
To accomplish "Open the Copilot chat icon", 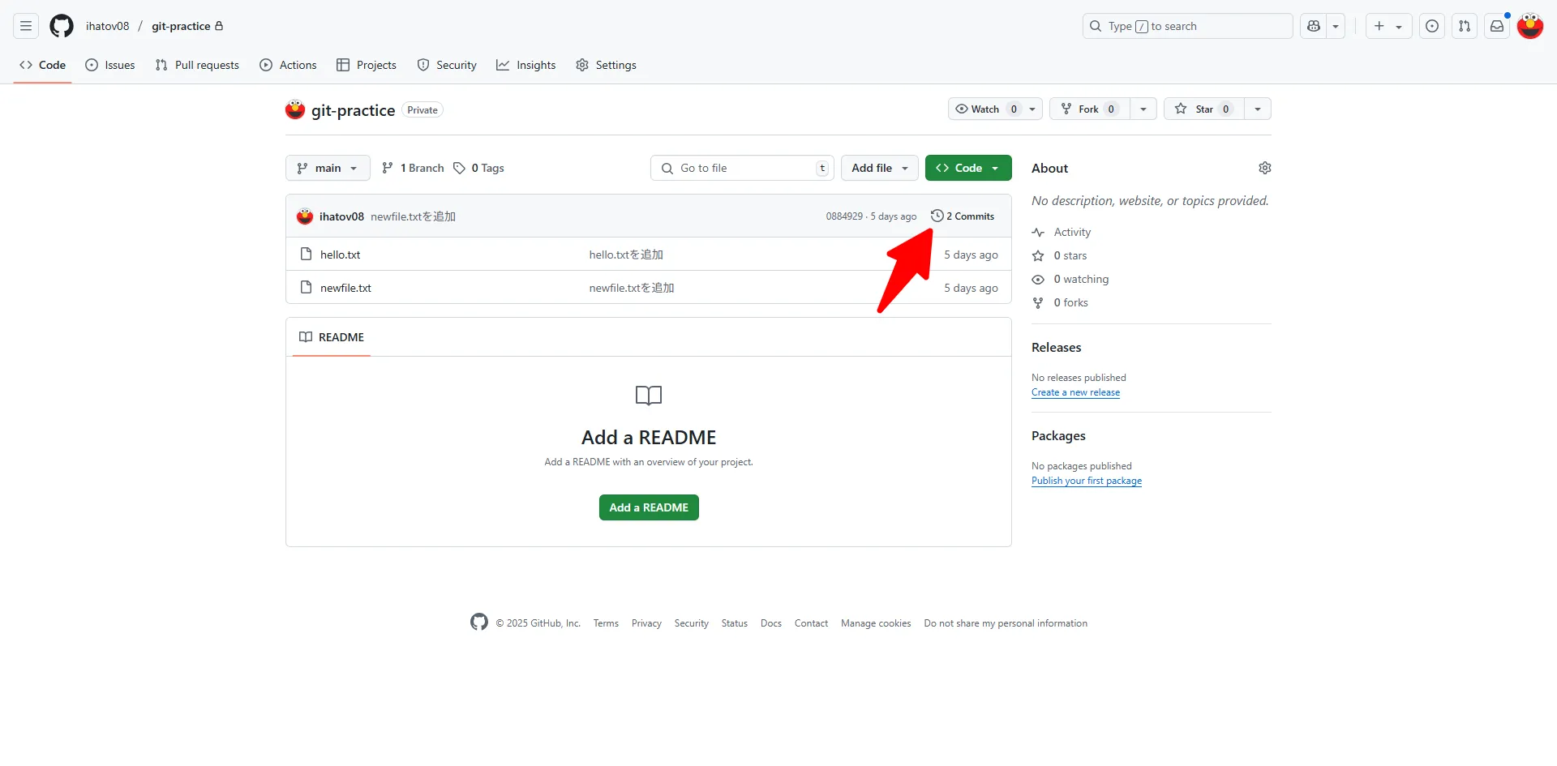I will (x=1314, y=26).
